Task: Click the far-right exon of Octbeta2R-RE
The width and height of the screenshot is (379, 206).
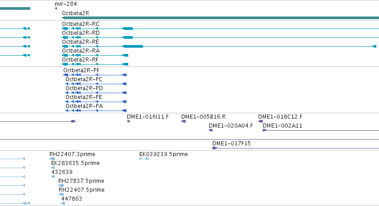Action: coord(375,46)
